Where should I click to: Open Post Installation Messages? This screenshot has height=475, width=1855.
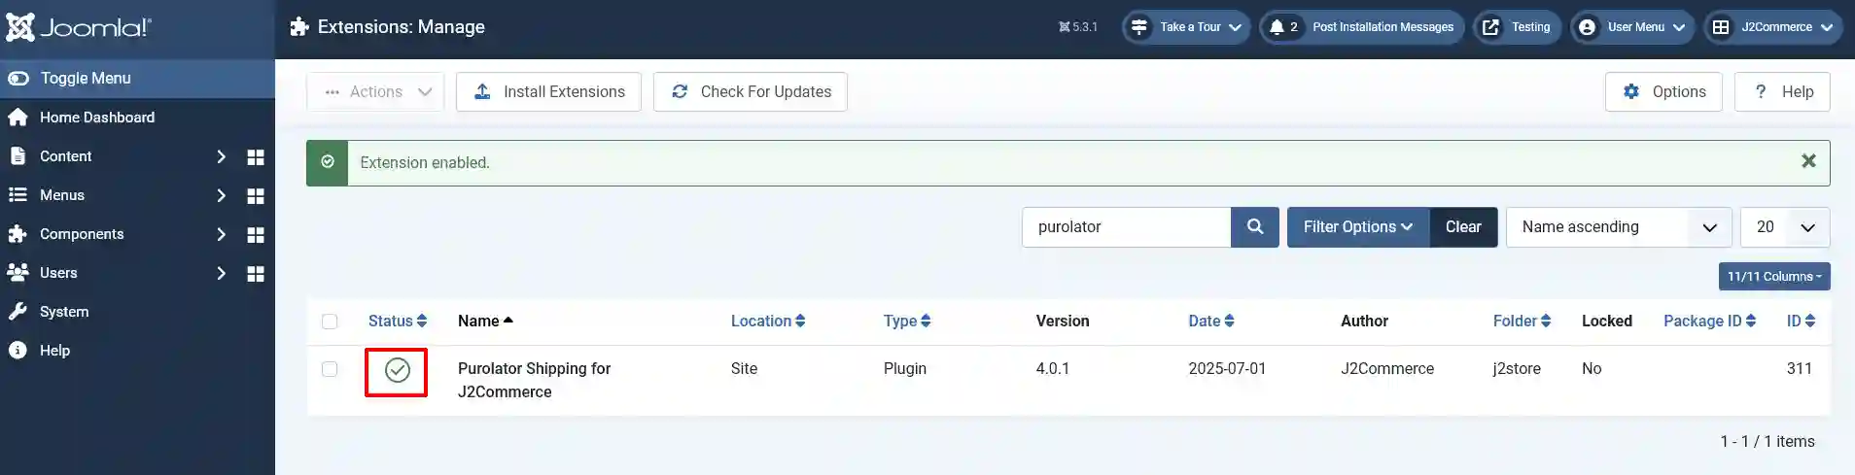click(1362, 27)
